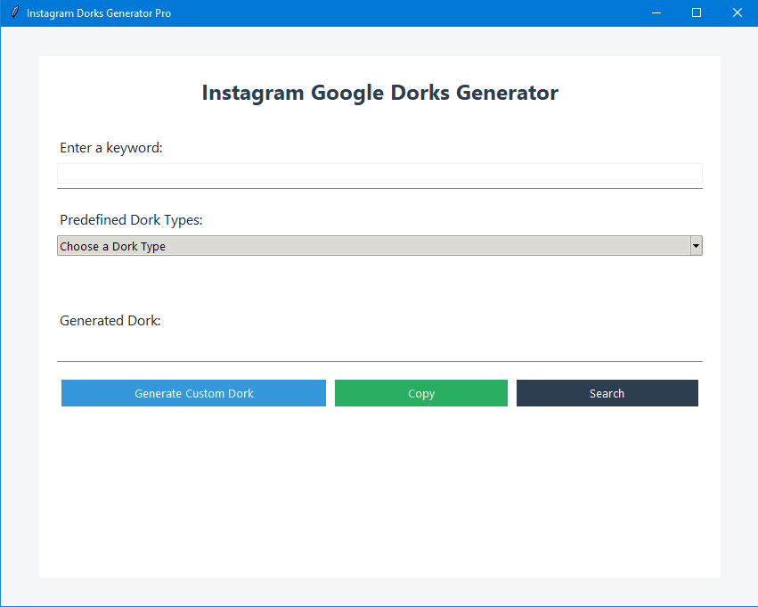
Task: Close the Instagram Dorks Generator Pro window
Action: point(738,13)
